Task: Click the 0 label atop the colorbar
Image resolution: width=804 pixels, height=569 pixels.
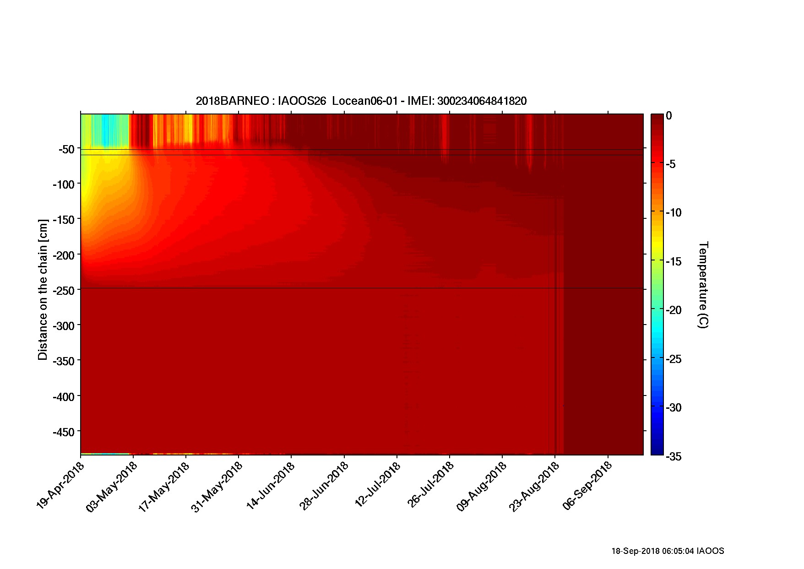Action: pyautogui.click(x=669, y=116)
